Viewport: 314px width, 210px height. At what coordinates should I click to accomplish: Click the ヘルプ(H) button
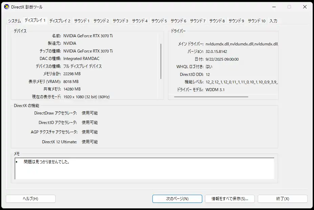click(30, 199)
